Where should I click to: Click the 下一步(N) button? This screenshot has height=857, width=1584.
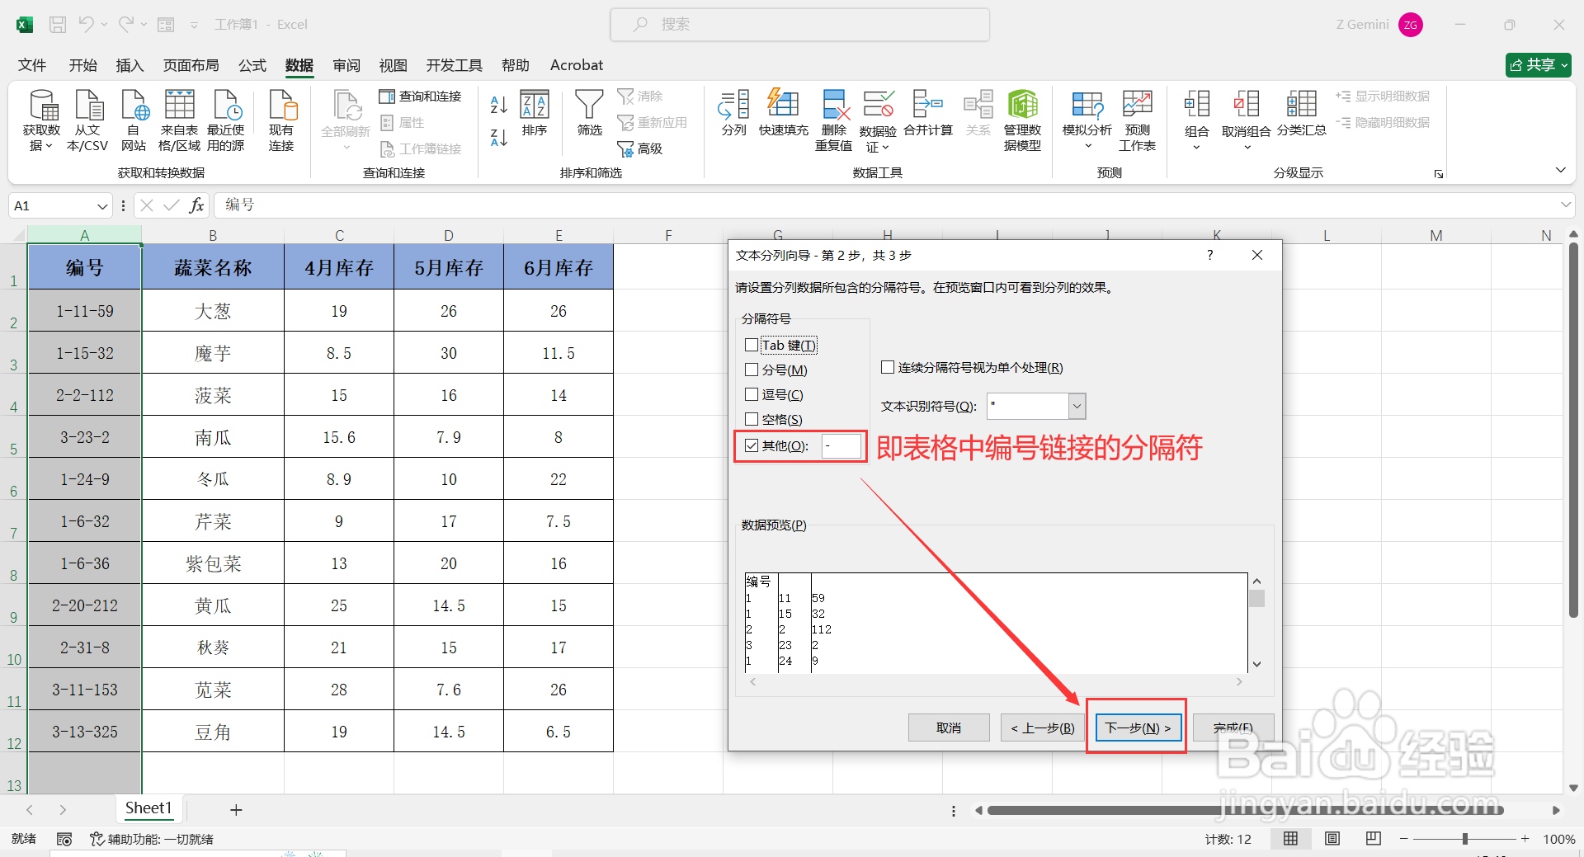point(1136,728)
